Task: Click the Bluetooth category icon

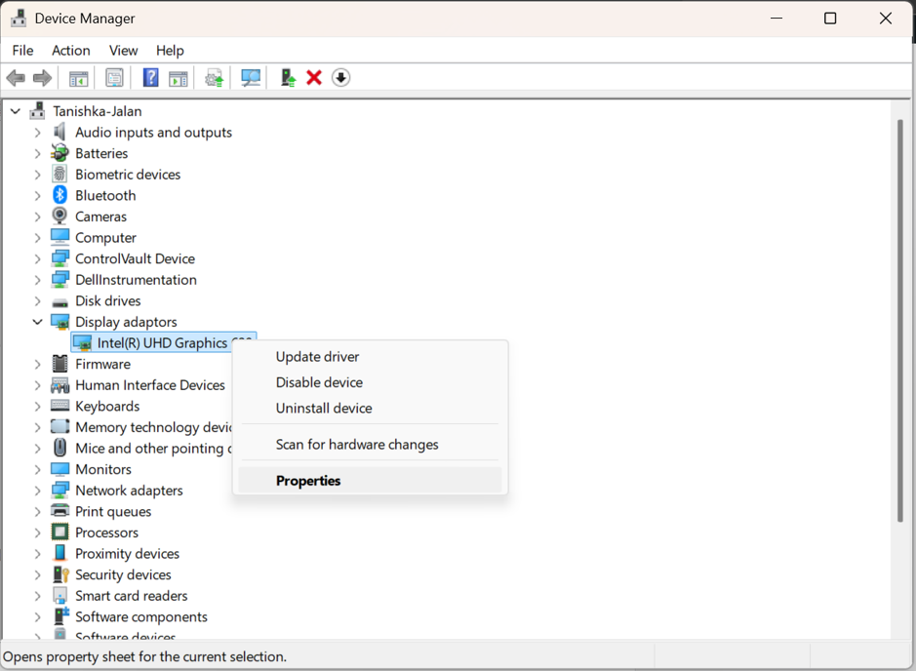Action: (x=60, y=195)
